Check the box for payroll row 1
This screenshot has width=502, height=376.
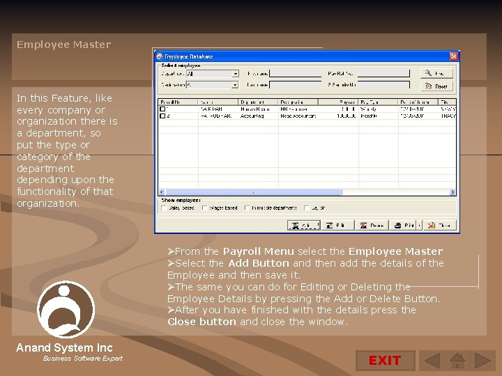click(162, 109)
